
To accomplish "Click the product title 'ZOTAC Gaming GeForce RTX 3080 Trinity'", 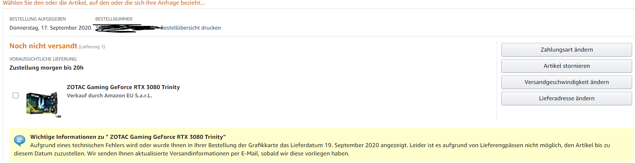I will point(123,87).
